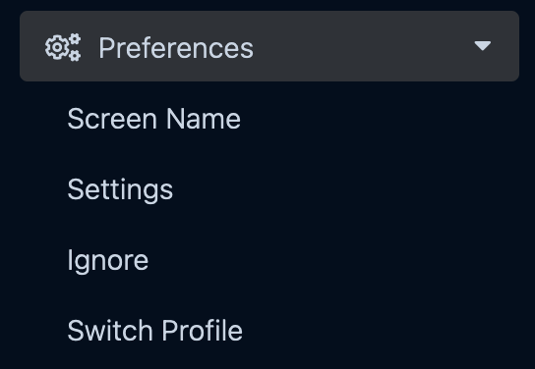Click the Preferences header label
535x369 pixels.
176,48
